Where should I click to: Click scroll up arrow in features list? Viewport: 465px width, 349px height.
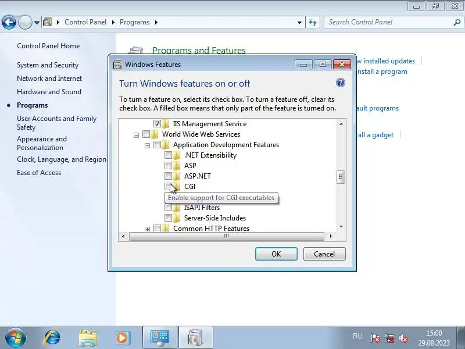click(x=341, y=124)
